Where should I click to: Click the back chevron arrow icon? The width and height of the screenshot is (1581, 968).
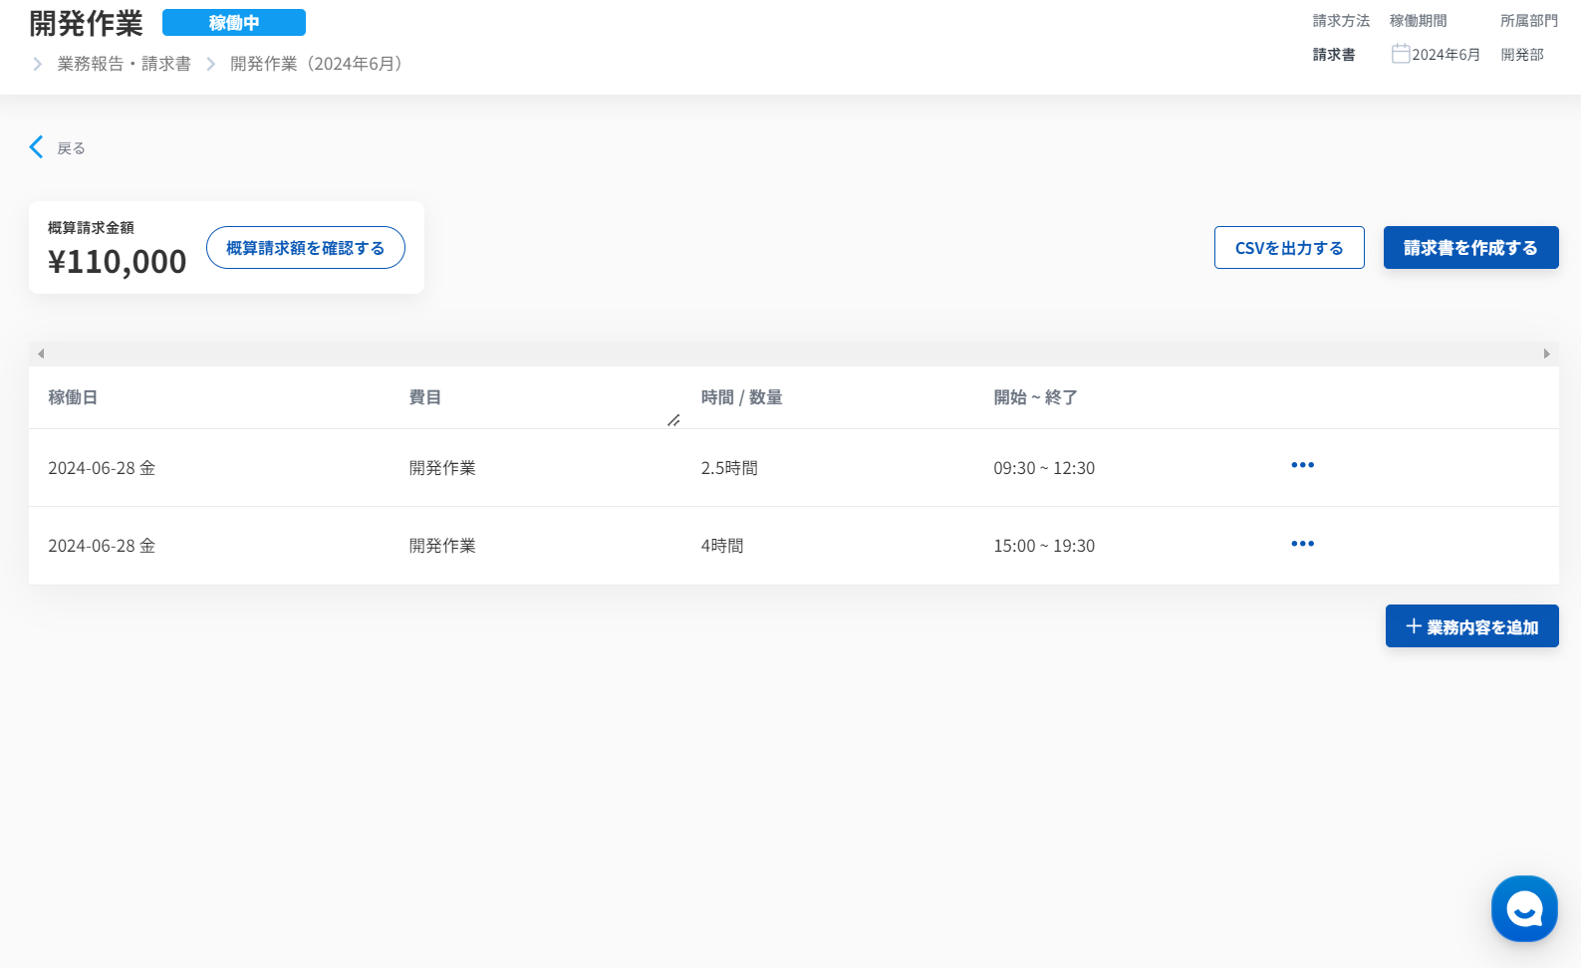pos(37,147)
